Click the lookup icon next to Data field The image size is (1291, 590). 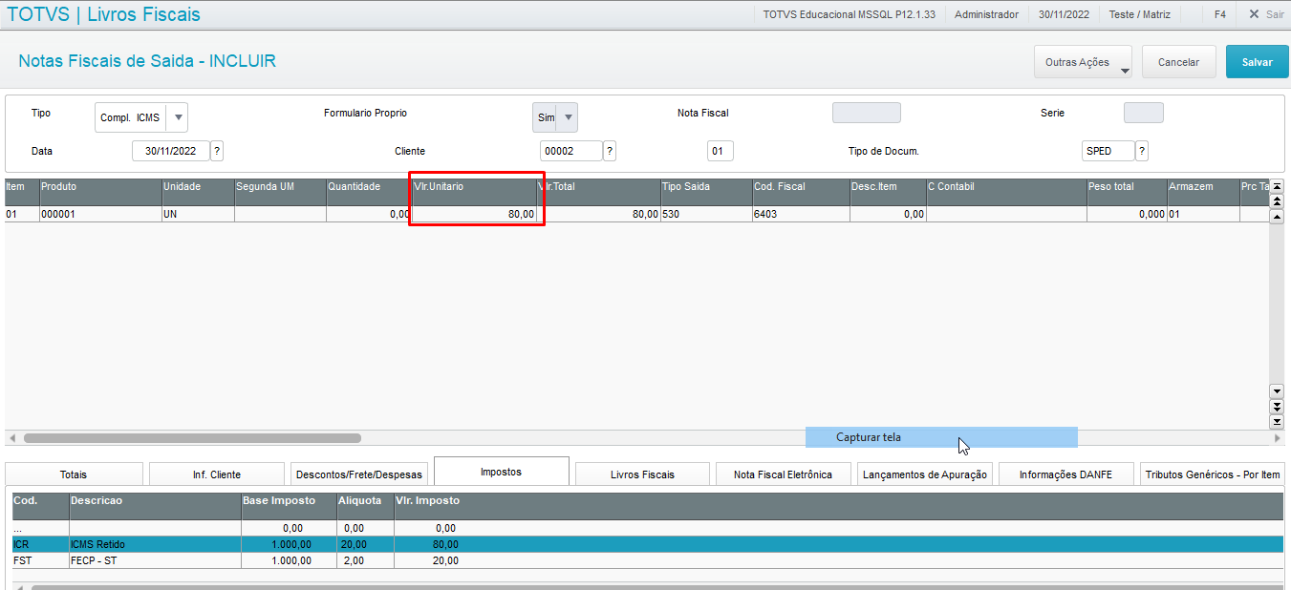pyautogui.click(x=217, y=151)
